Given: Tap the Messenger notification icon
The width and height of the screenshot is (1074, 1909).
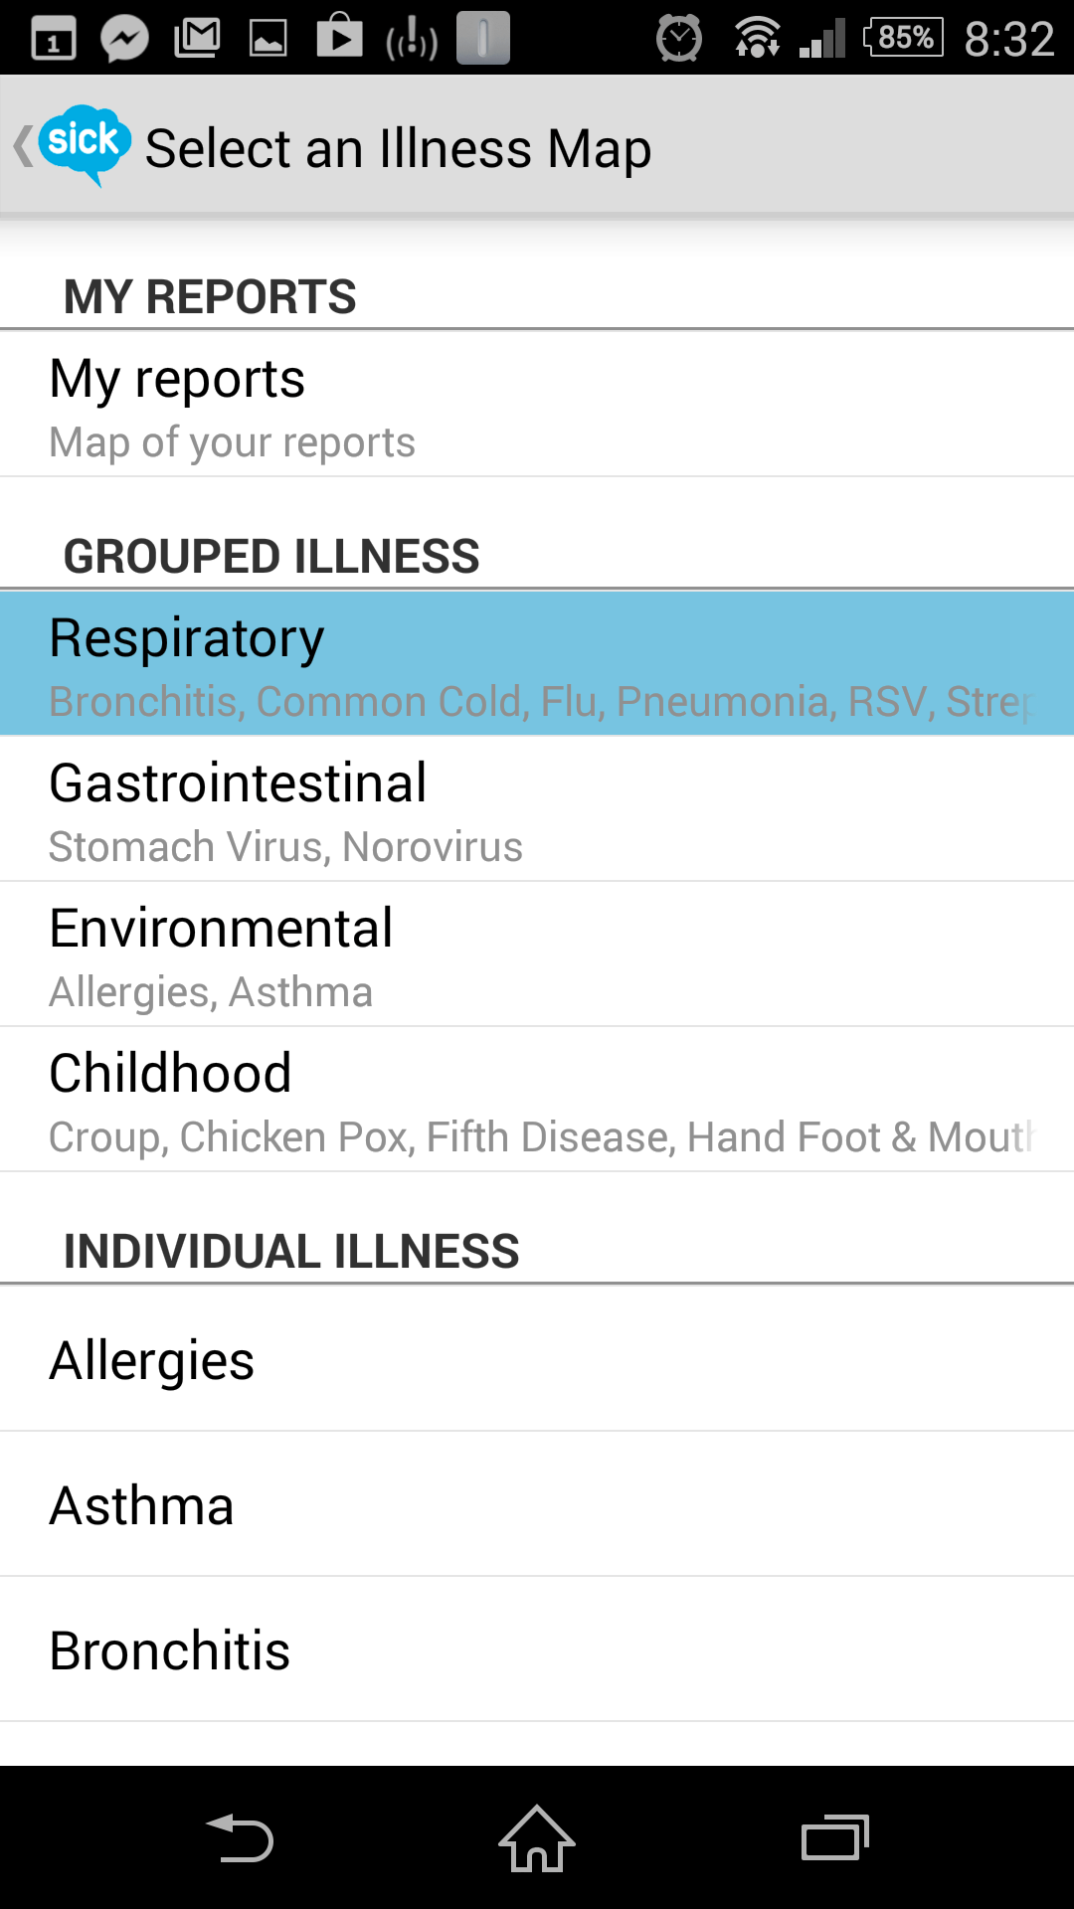Looking at the screenshot, I should pyautogui.click(x=125, y=40).
